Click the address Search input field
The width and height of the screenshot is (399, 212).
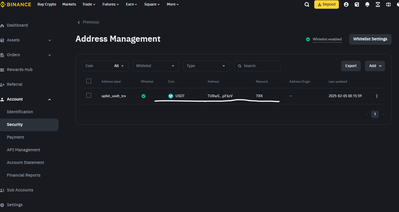pos(257,66)
